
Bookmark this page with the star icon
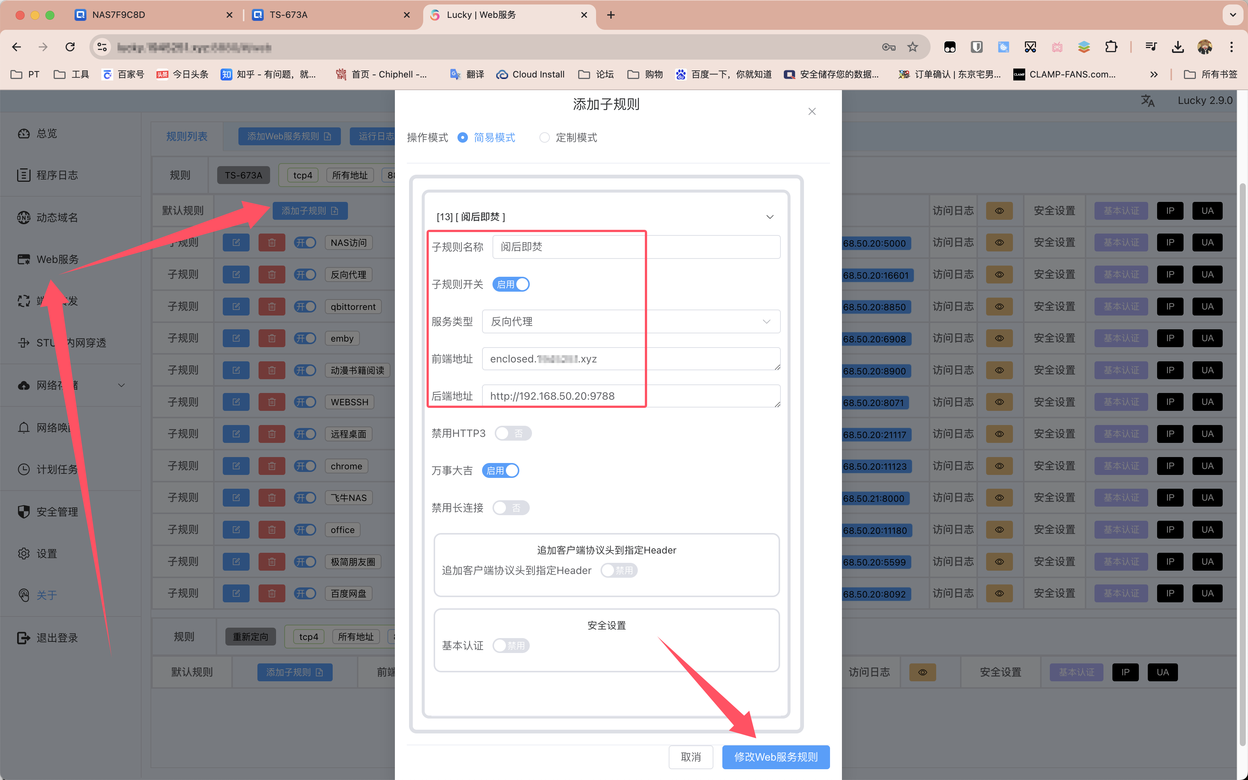[913, 47]
